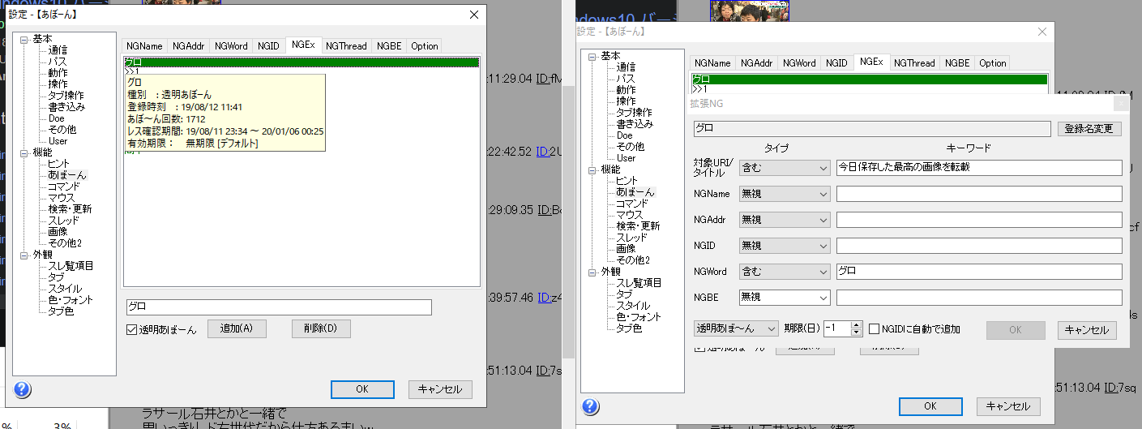Select 色・フォント tree item in left window

(x=71, y=300)
